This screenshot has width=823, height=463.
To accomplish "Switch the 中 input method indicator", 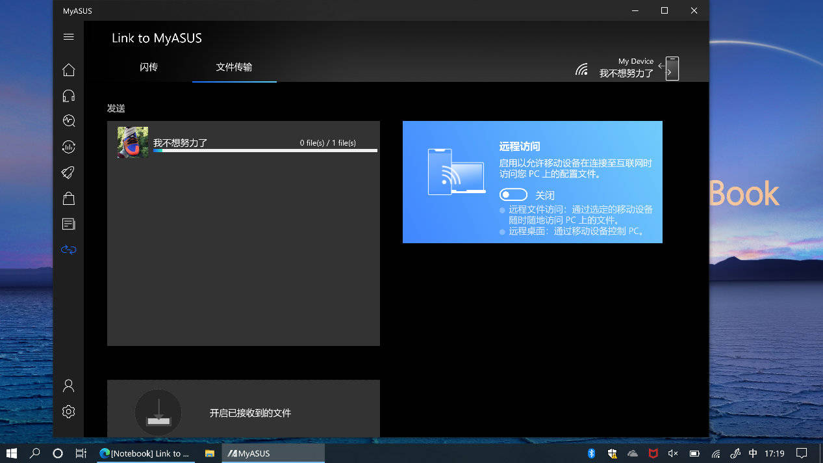I will 753,453.
